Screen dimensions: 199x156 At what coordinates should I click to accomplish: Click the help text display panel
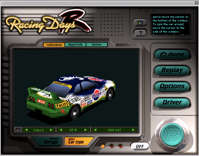tap(171, 24)
